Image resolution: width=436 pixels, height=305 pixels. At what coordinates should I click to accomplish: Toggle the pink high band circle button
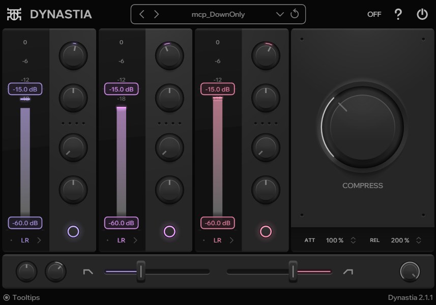266,232
